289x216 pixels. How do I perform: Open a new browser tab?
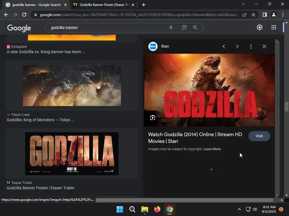click(x=144, y=5)
